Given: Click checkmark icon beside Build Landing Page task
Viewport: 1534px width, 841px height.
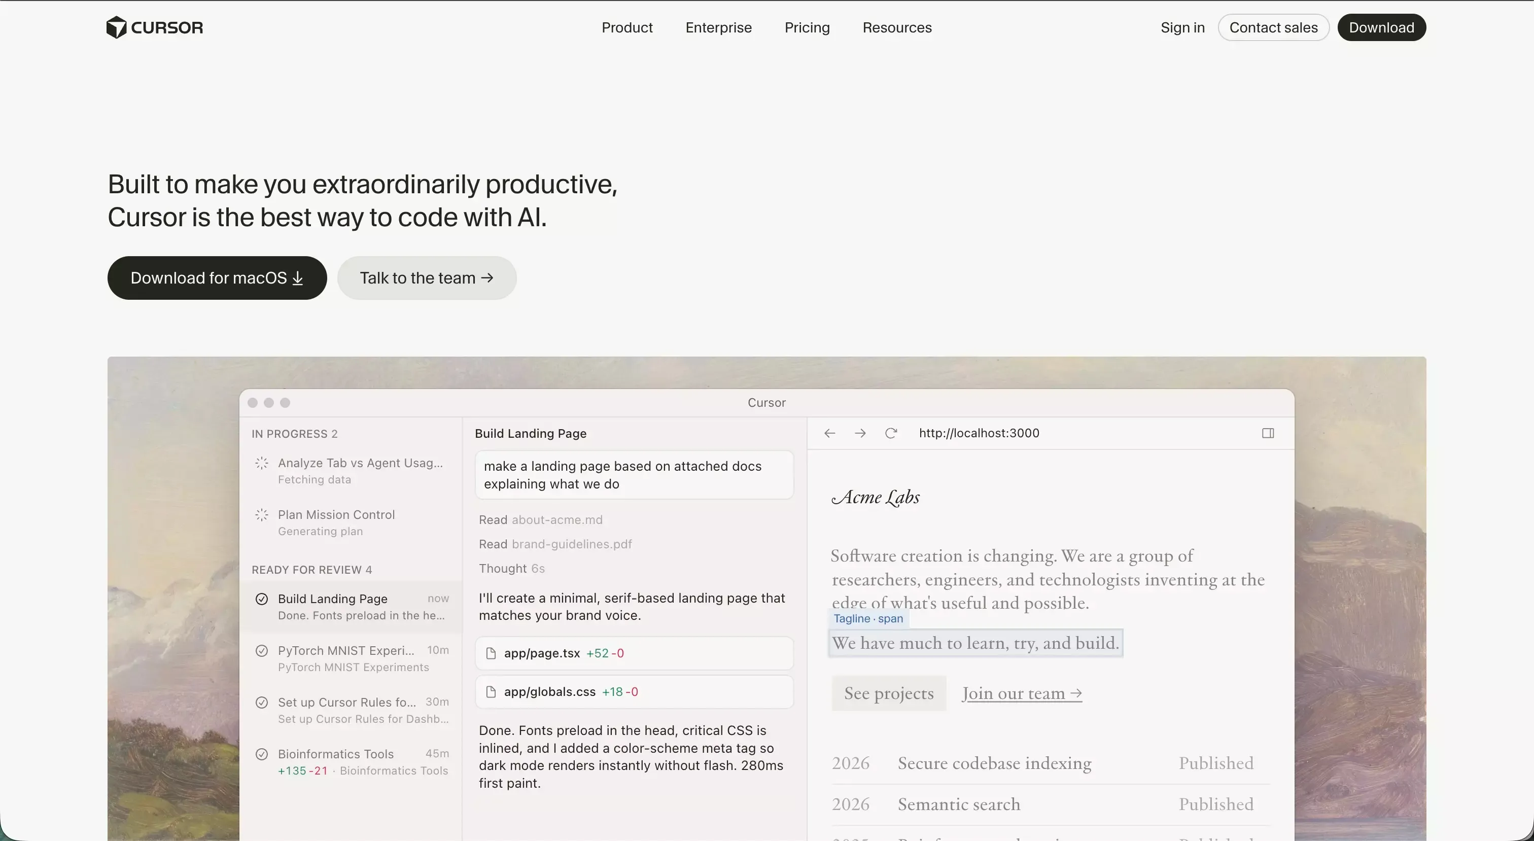Looking at the screenshot, I should [x=261, y=599].
